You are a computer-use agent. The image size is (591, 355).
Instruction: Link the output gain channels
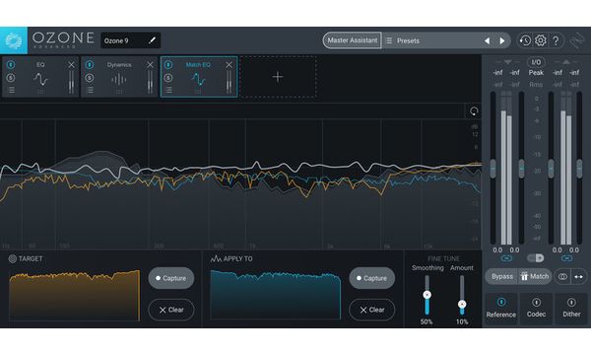click(x=566, y=258)
